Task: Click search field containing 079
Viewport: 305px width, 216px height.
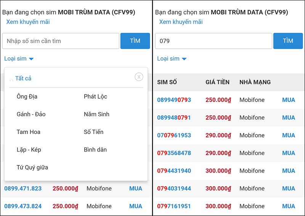Action: (x=213, y=41)
